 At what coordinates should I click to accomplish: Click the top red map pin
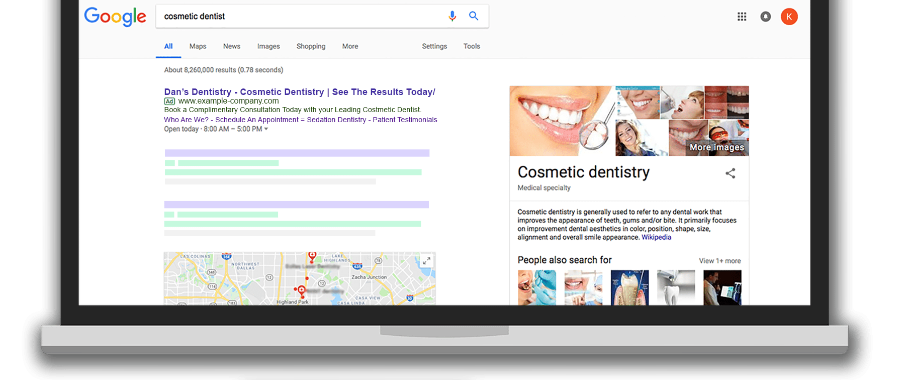tap(312, 256)
